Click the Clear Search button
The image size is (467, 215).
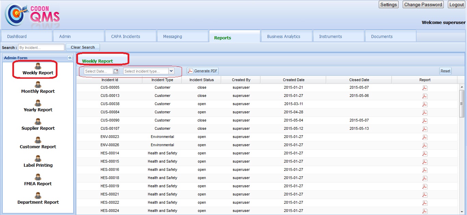tap(83, 47)
